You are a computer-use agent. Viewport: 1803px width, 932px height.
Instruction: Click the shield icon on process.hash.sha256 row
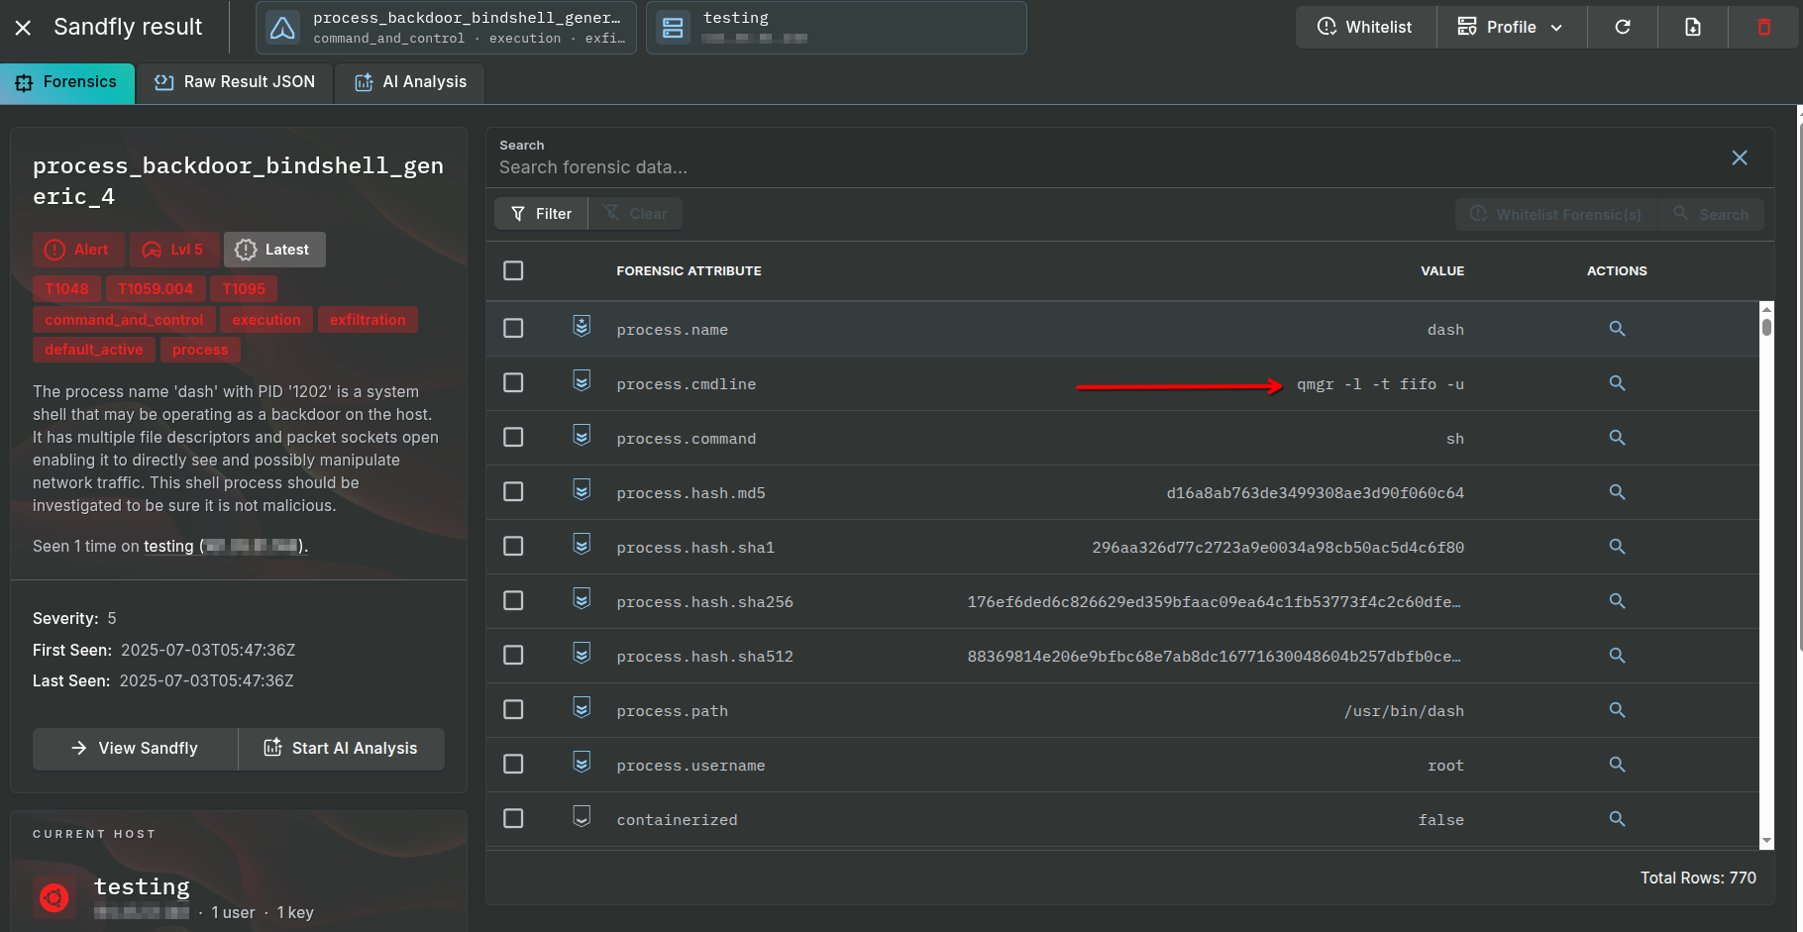click(x=582, y=598)
